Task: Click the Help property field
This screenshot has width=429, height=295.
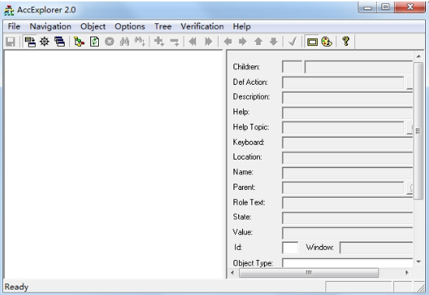Action: click(x=347, y=112)
